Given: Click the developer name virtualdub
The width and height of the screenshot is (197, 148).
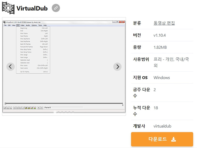Looking at the screenshot, I should click(162, 126).
